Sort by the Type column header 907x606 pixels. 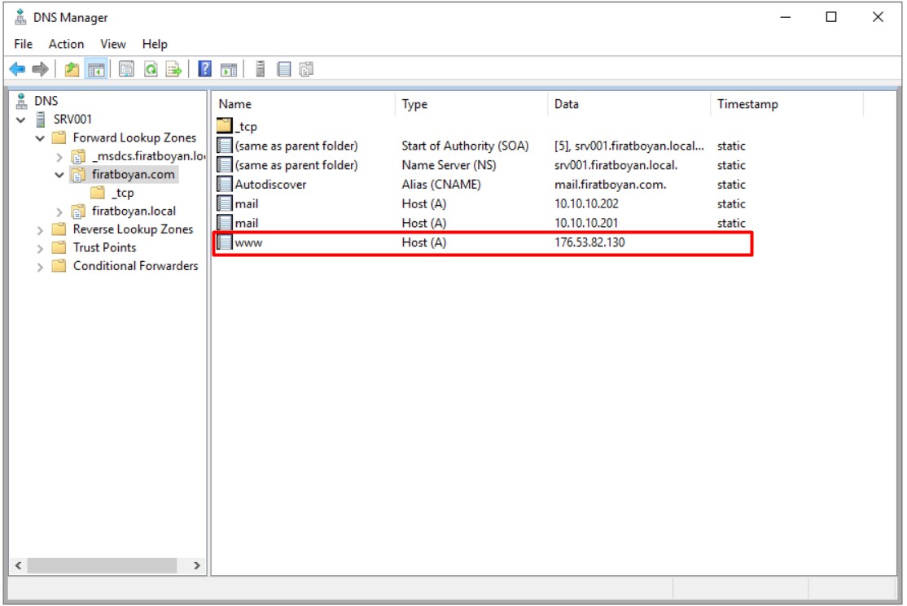pyautogui.click(x=472, y=104)
